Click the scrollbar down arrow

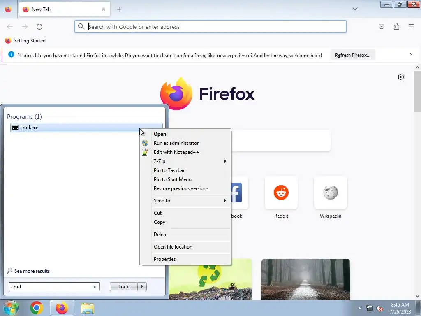click(x=417, y=296)
